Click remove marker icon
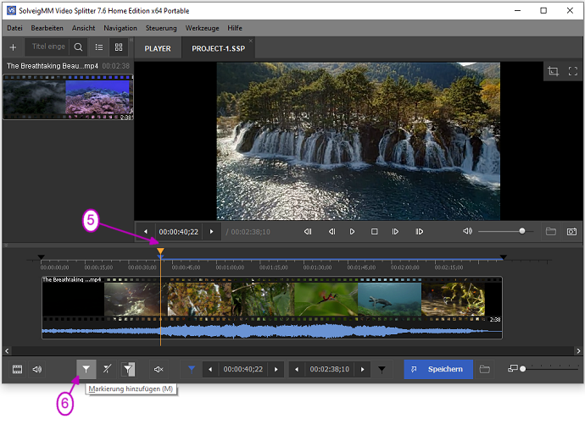585x424 pixels. click(107, 369)
